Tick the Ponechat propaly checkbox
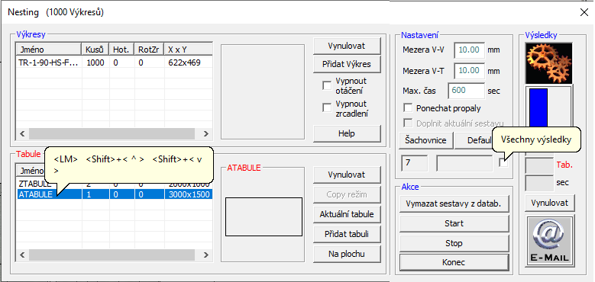The image size is (595, 282). point(408,108)
